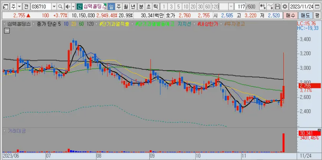322x160 pixels.
Task: Click the volume value 10,150,030
Action: pyautogui.click(x=83, y=15)
